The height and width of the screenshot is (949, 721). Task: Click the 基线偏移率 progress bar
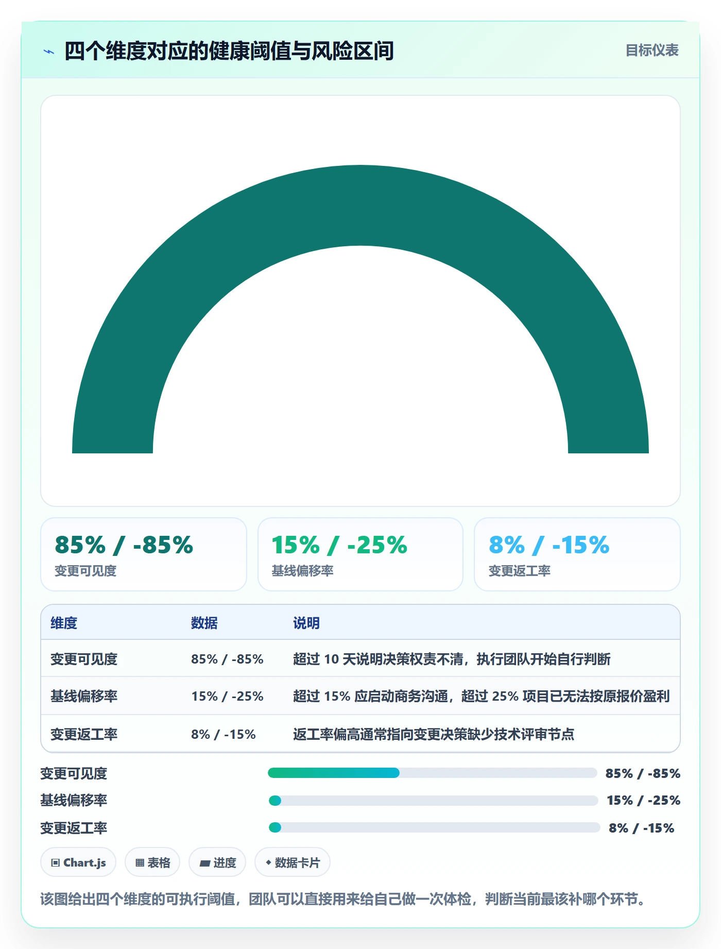coord(433,801)
